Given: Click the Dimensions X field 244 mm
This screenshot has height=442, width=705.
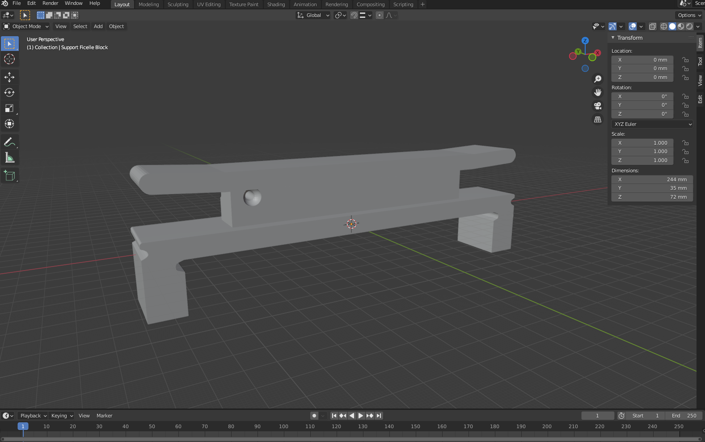Looking at the screenshot, I should pos(652,179).
